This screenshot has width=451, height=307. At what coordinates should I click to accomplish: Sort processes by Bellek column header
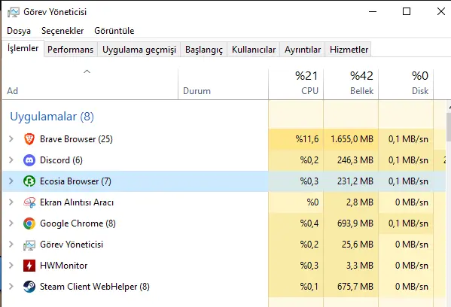[351, 84]
